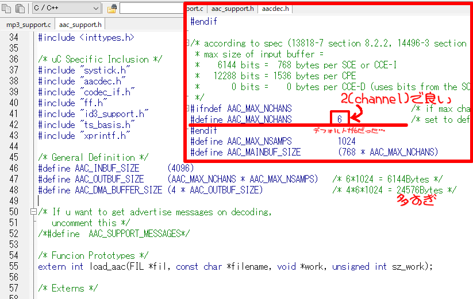Image resolution: width=473 pixels, height=299 pixels.
Task: Click the Copy icon in toolbar
Action: 6,9
